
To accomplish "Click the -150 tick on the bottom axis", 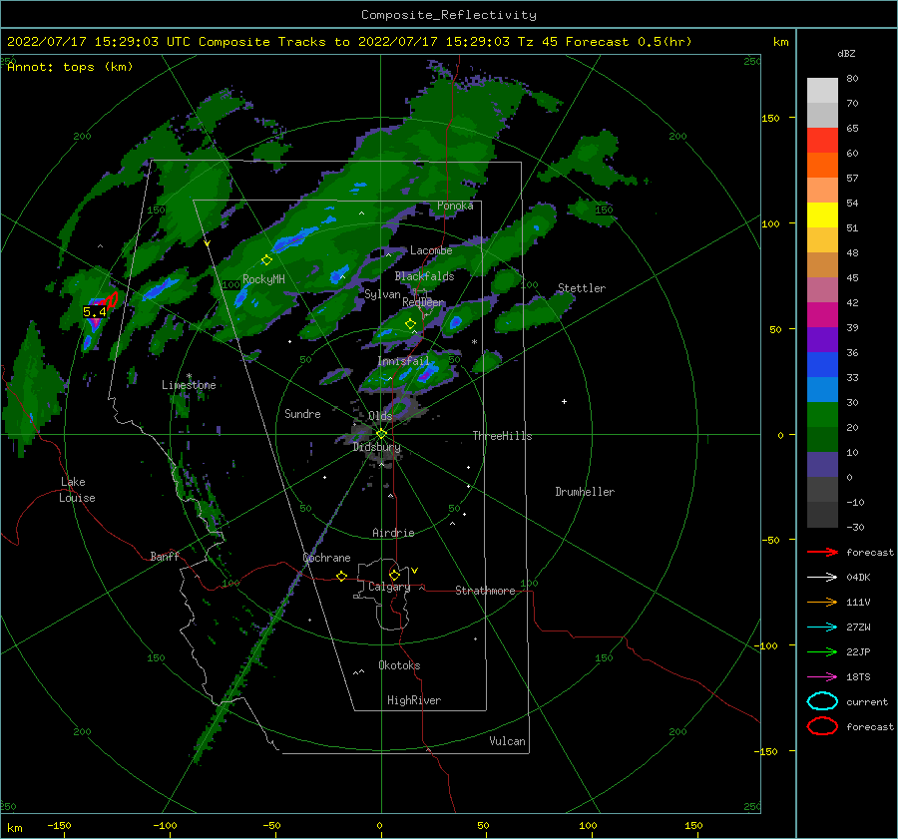I will pyautogui.click(x=59, y=825).
